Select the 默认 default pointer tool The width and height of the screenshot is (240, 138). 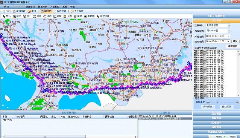coord(7,16)
